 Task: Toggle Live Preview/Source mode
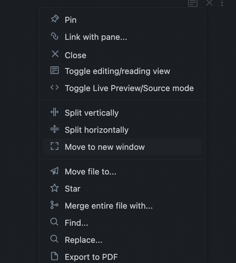129,88
